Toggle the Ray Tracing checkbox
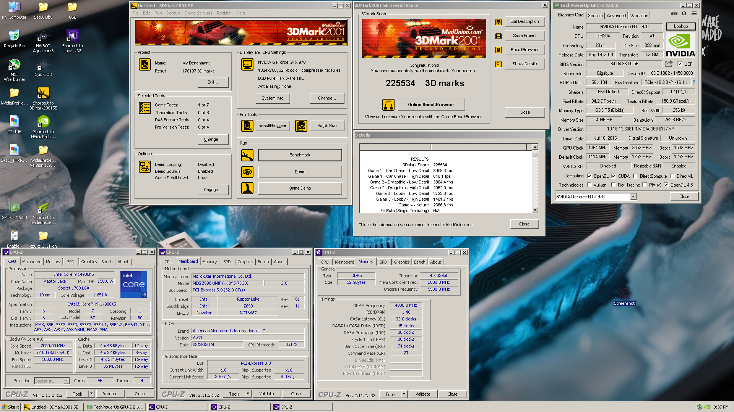The width and height of the screenshot is (734, 412). 613,185
